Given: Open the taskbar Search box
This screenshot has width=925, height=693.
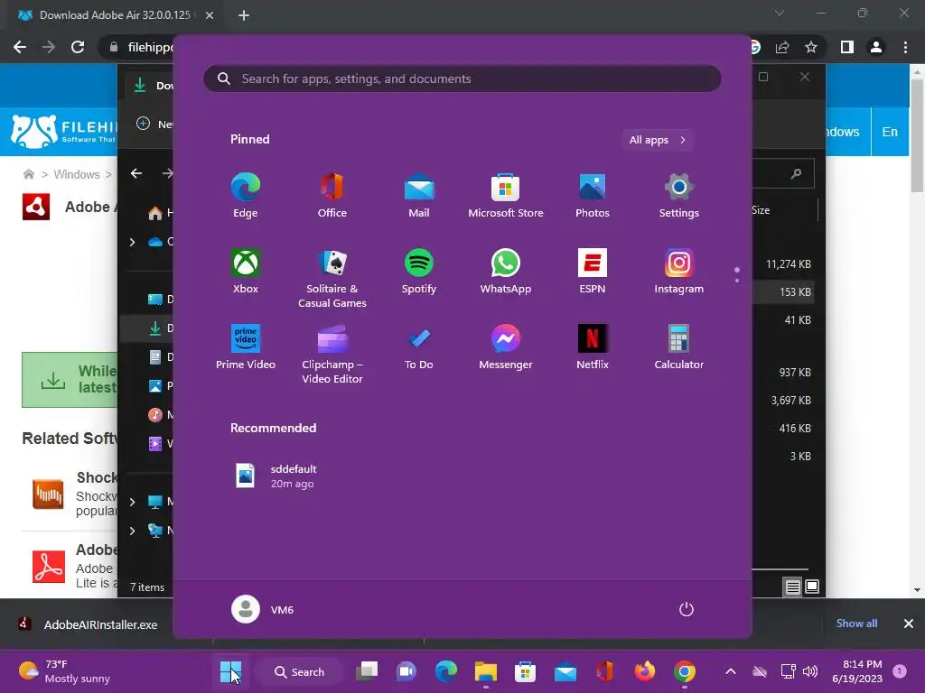Looking at the screenshot, I should coord(300,671).
